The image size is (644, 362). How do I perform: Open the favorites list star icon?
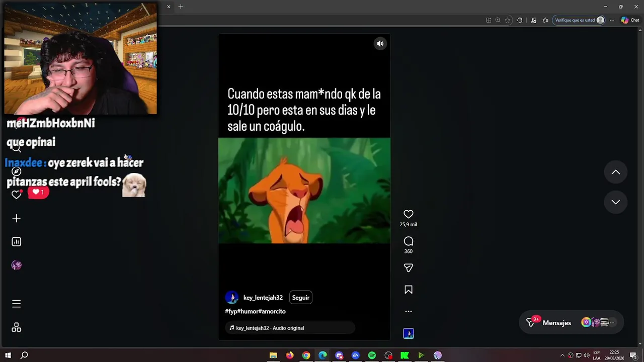tap(545, 20)
